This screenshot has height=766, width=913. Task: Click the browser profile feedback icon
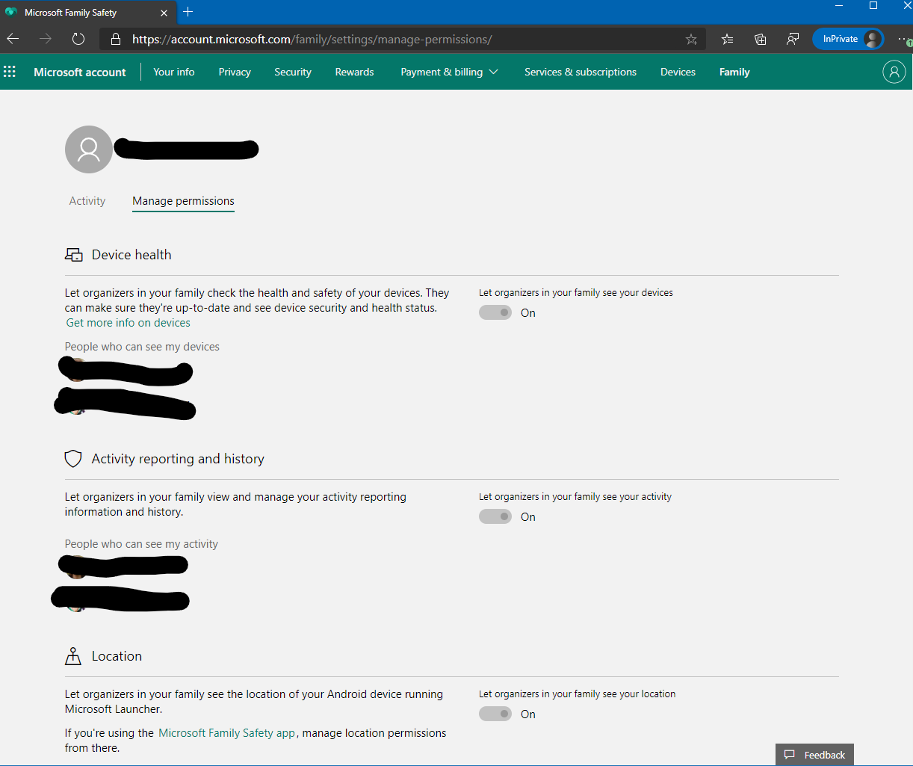[x=793, y=39]
